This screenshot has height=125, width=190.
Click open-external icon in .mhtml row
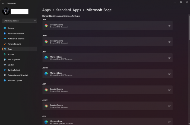point(169,74)
